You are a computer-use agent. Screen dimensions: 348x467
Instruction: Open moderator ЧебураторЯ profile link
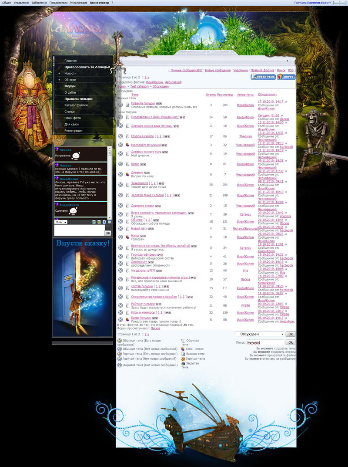point(173,82)
